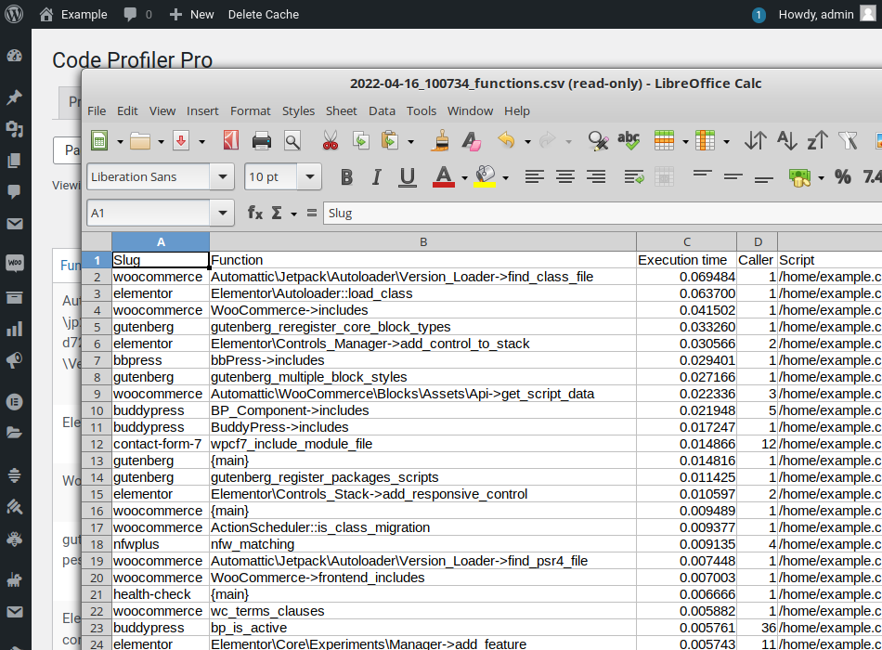Select column B header
This screenshot has width=882, height=650.
423,241
